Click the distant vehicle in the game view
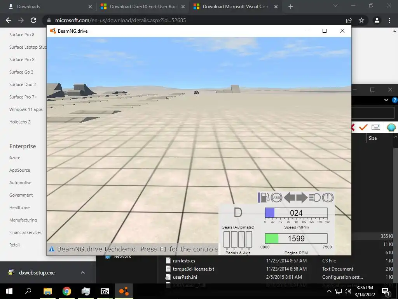 (196, 92)
